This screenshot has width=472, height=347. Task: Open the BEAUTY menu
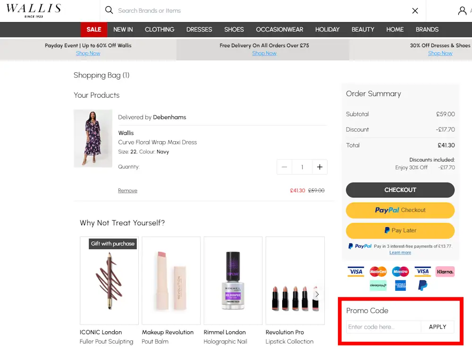362,30
